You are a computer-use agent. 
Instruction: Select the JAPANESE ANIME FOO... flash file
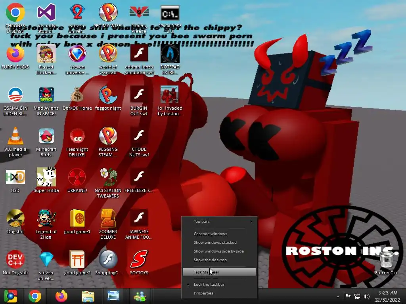[139, 224]
